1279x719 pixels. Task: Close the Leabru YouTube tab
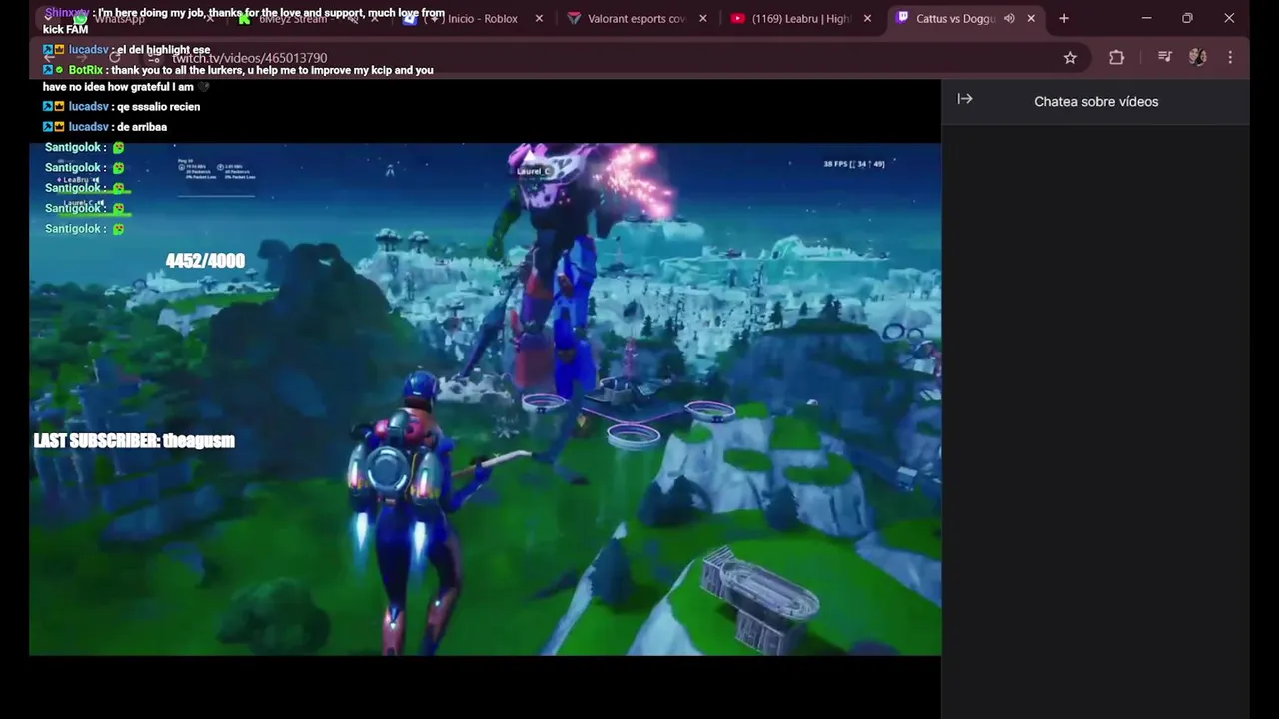click(867, 19)
